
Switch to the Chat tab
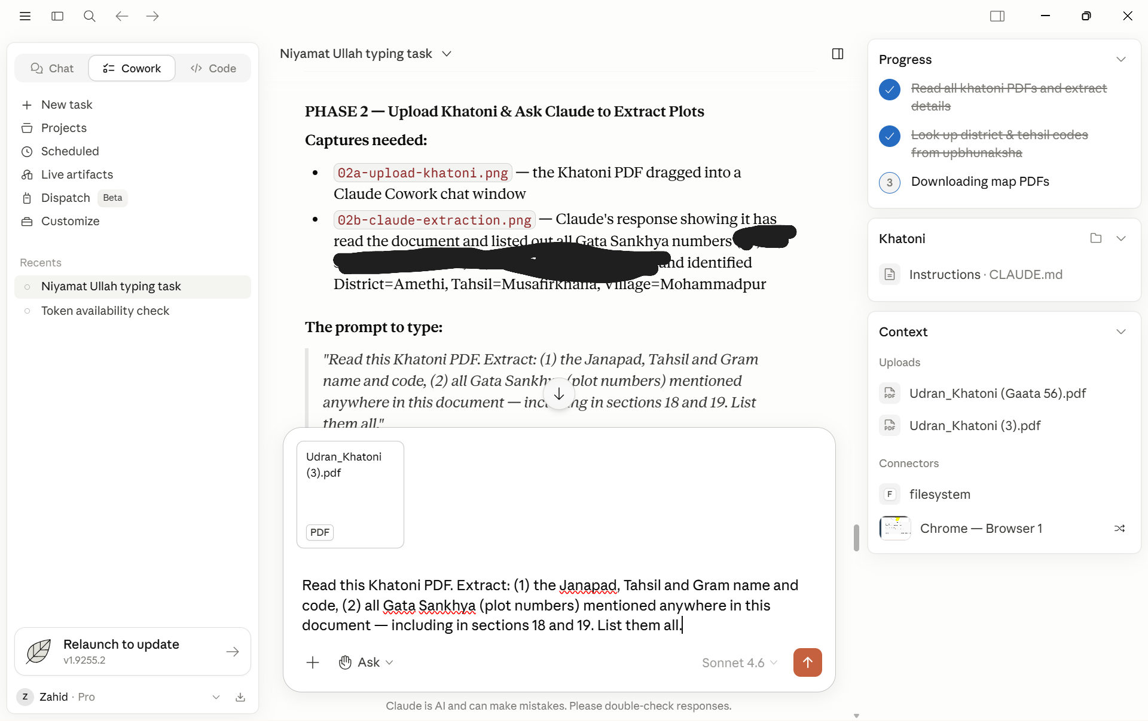[53, 68]
